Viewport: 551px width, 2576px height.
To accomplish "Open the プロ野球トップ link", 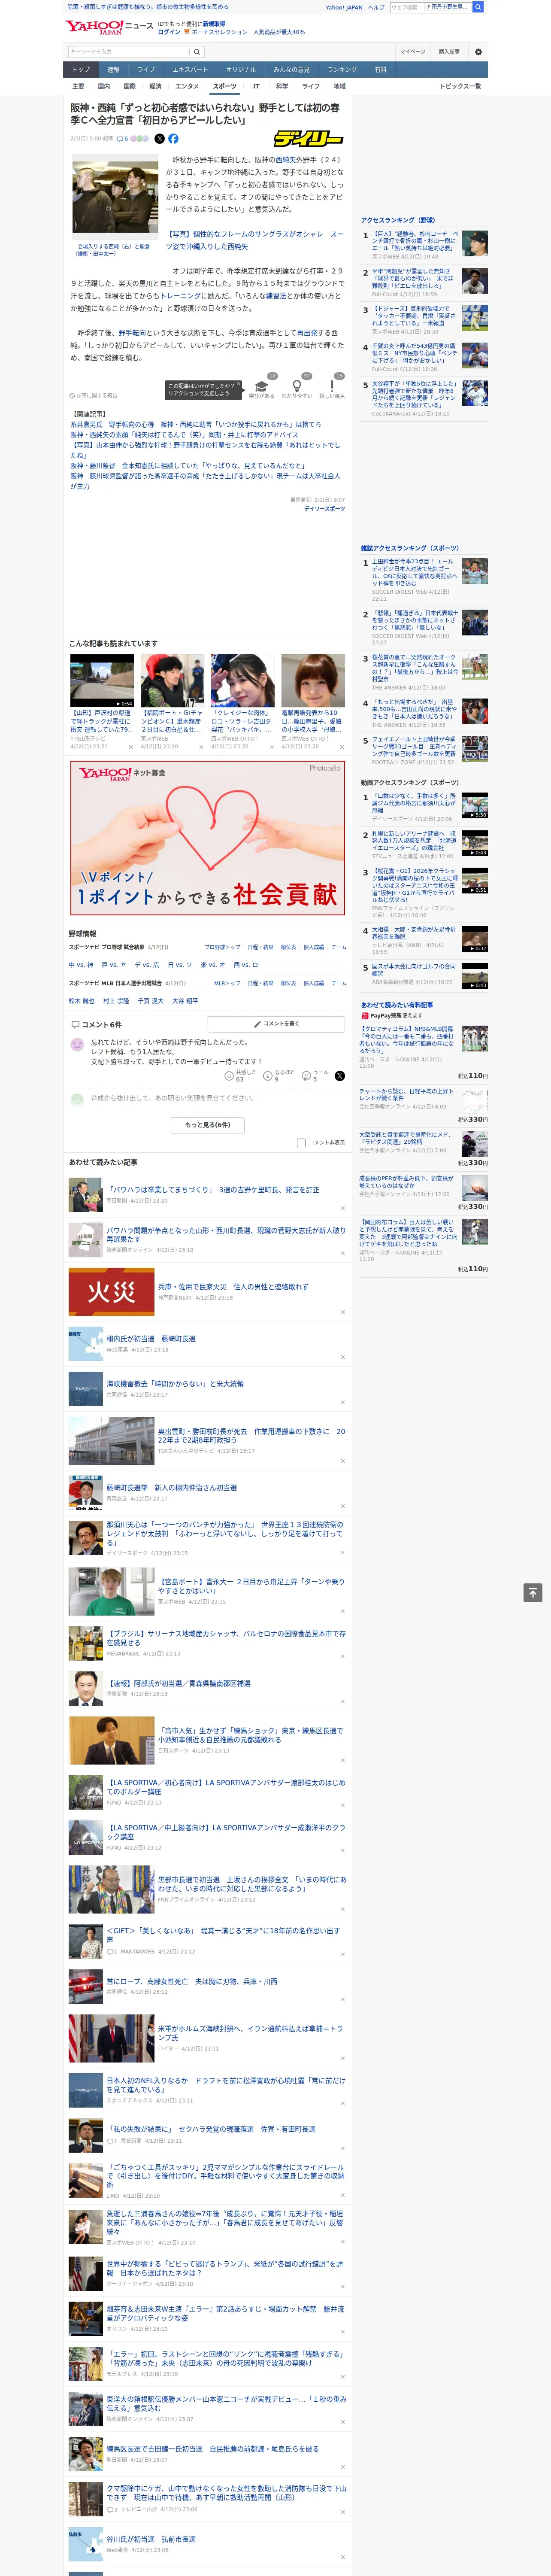I will click(x=222, y=947).
